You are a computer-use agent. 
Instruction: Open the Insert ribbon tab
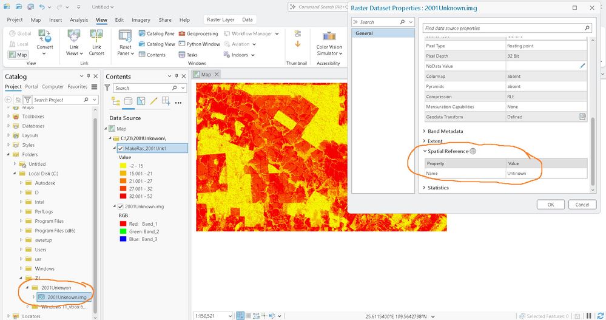pos(55,19)
